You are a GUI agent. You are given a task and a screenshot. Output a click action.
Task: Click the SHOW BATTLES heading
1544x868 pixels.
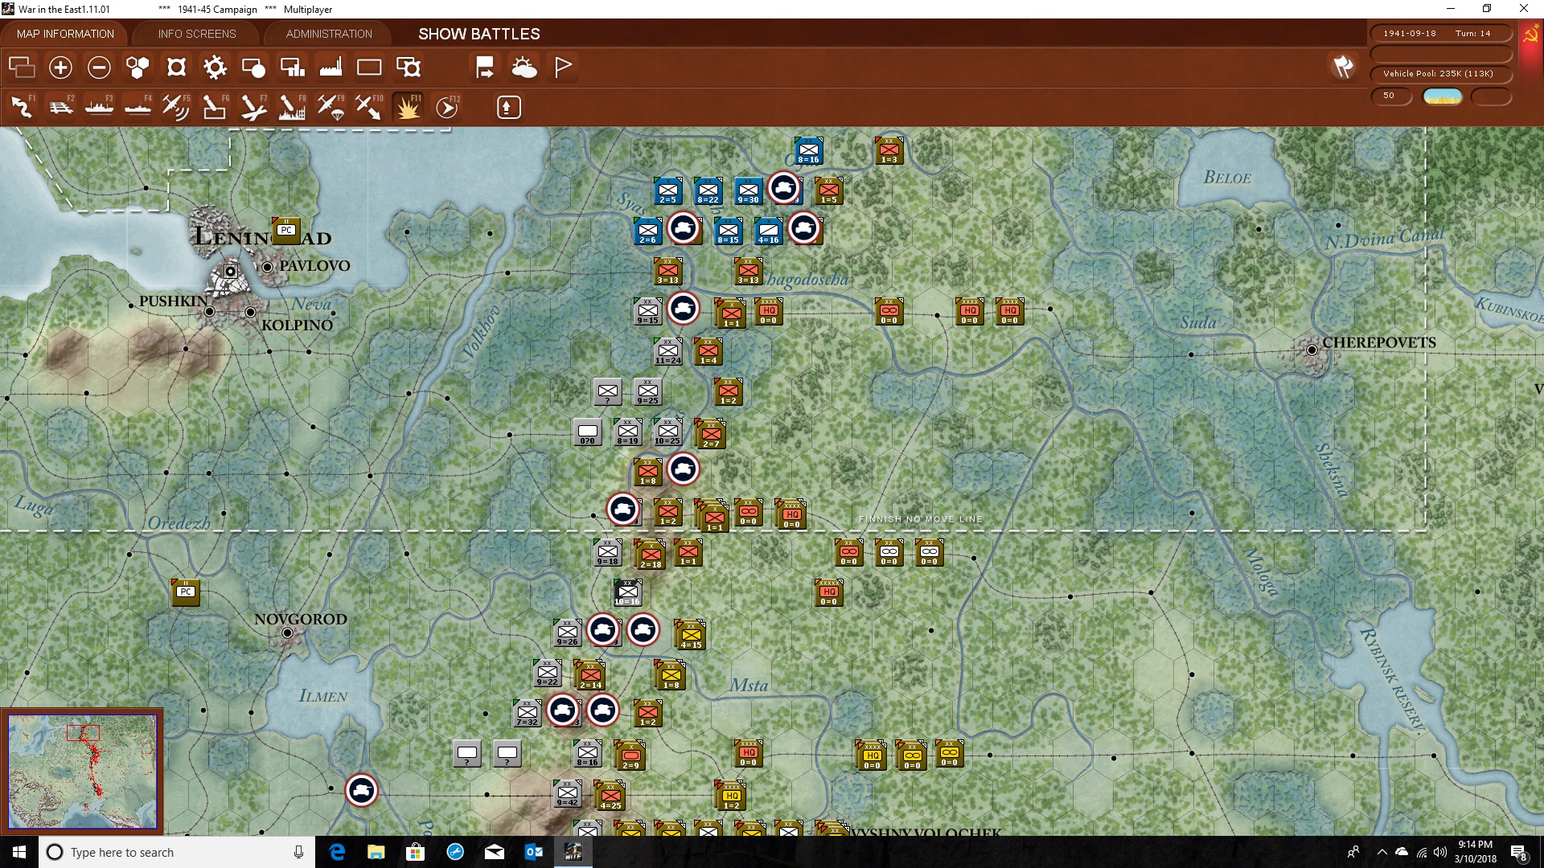[479, 34]
